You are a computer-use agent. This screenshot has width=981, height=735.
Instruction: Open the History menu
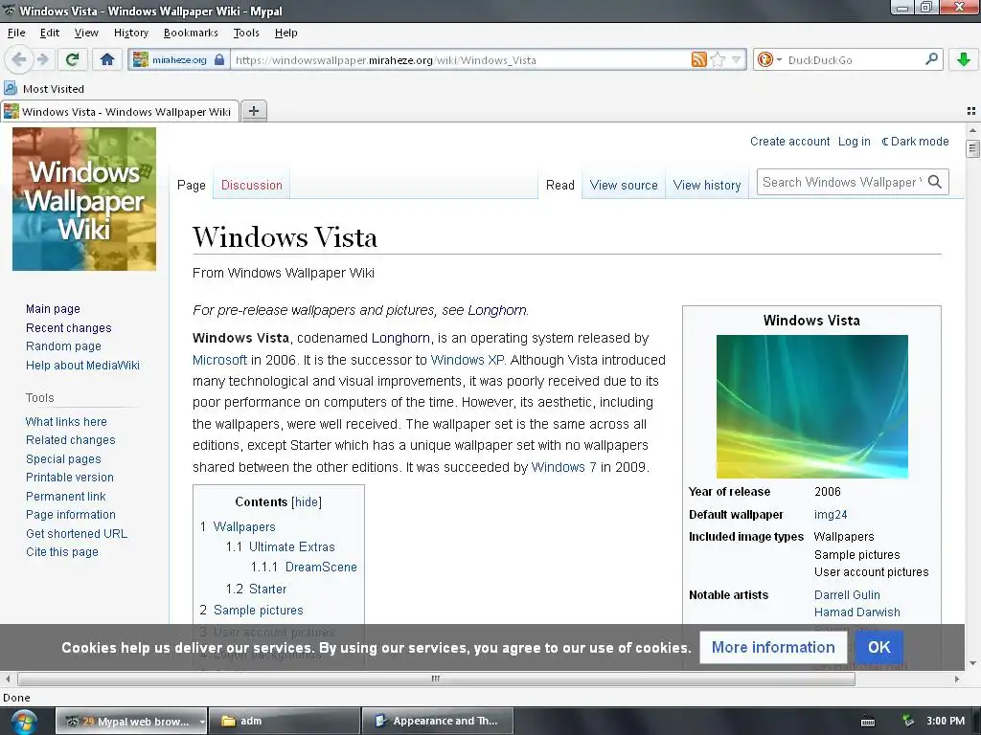130,33
